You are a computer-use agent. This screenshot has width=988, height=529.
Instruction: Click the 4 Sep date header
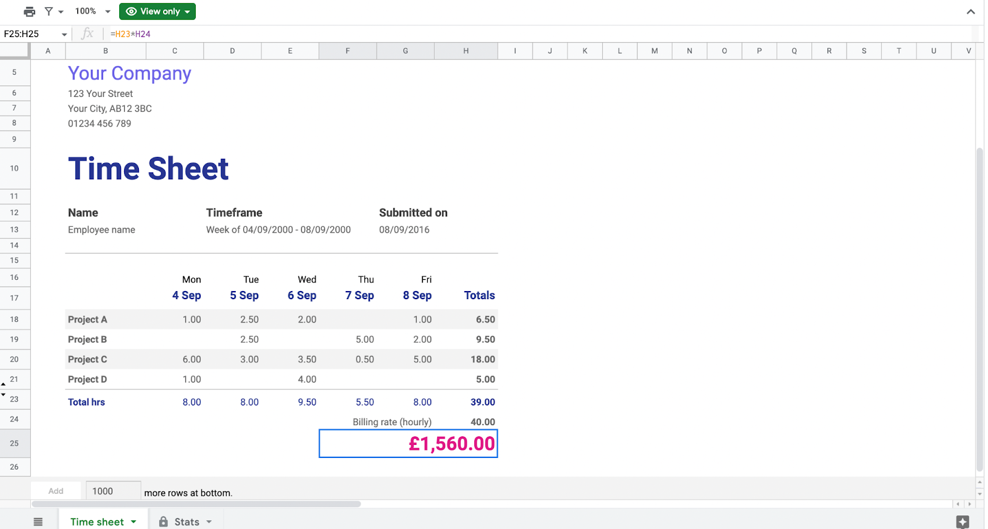[186, 295]
